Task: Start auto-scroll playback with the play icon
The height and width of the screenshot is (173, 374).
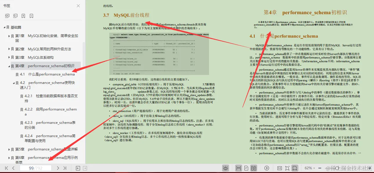Action: click(x=266, y=168)
